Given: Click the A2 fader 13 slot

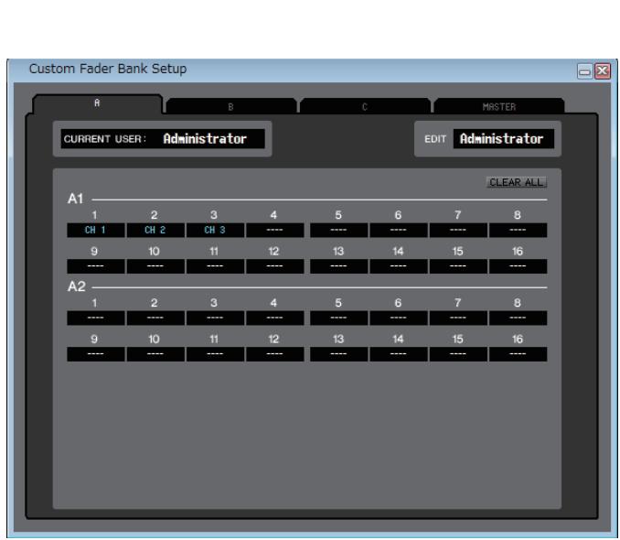Looking at the screenshot, I should (339, 354).
